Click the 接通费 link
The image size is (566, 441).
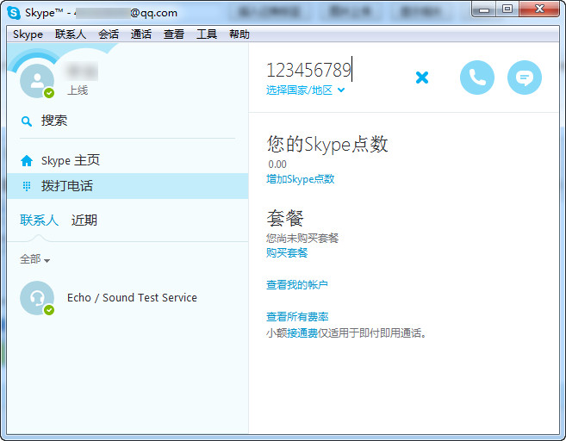[x=302, y=332]
